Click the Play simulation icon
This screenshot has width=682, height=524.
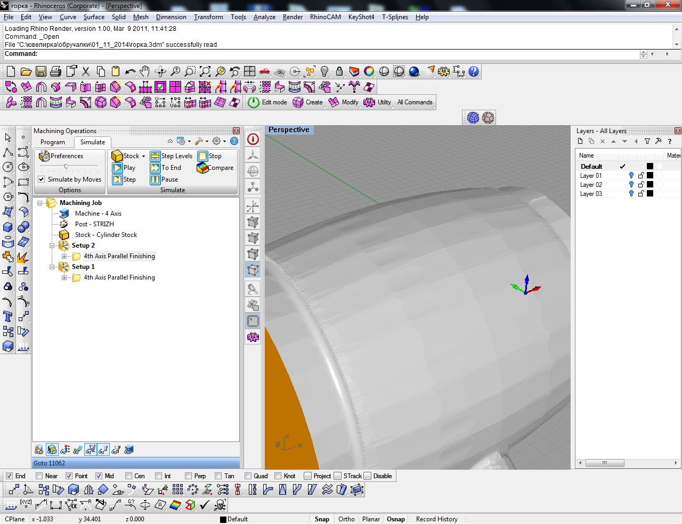point(117,168)
